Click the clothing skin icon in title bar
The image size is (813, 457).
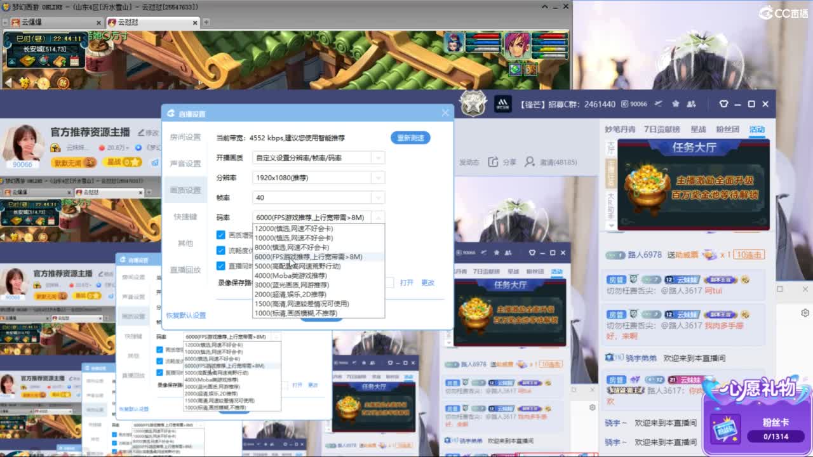[723, 104]
